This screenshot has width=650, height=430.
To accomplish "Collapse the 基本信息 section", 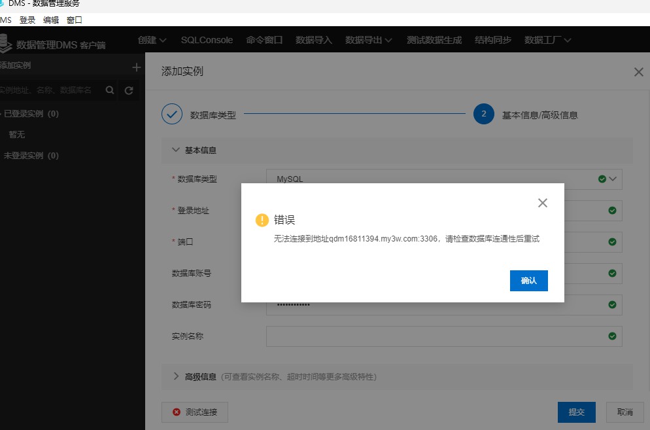I will click(x=176, y=150).
